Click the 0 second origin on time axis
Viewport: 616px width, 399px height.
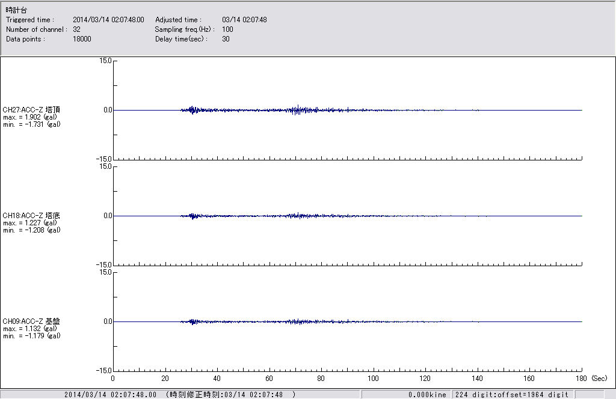click(x=113, y=379)
